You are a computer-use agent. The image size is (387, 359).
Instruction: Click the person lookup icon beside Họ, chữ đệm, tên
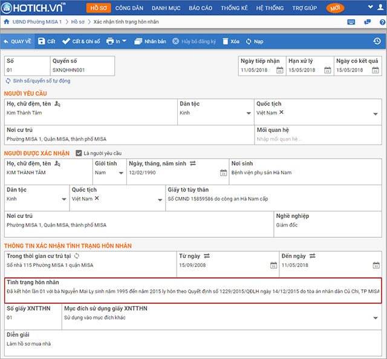click(57, 104)
